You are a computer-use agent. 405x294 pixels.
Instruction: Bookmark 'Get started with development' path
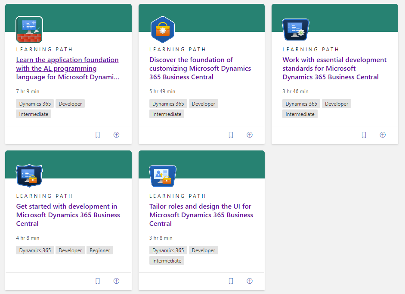point(98,281)
